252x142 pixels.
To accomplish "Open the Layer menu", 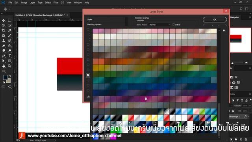I will [x=32, y=3].
